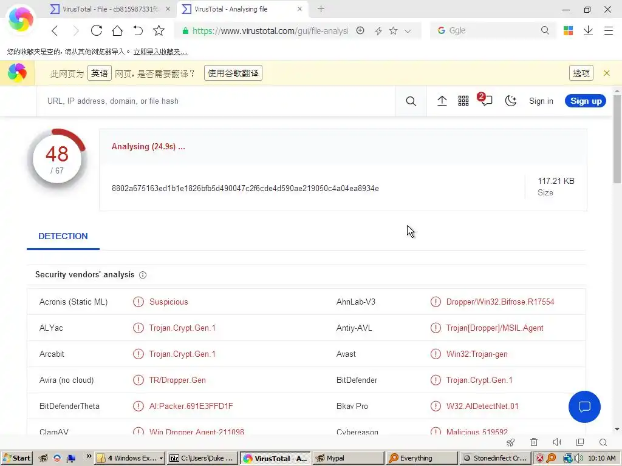622x466 pixels.
Task: Switch to the Mypal taskbar window
Action: [x=348, y=458]
